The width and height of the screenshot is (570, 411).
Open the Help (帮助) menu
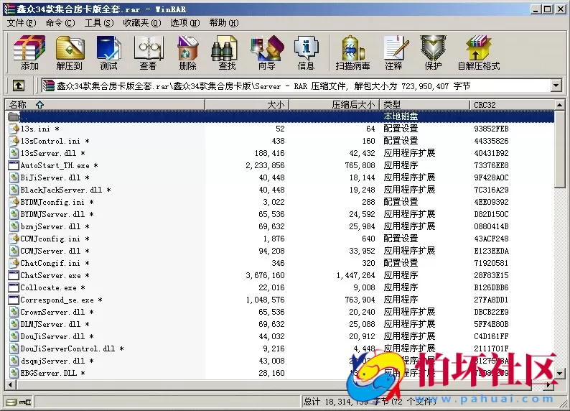tap(224, 23)
